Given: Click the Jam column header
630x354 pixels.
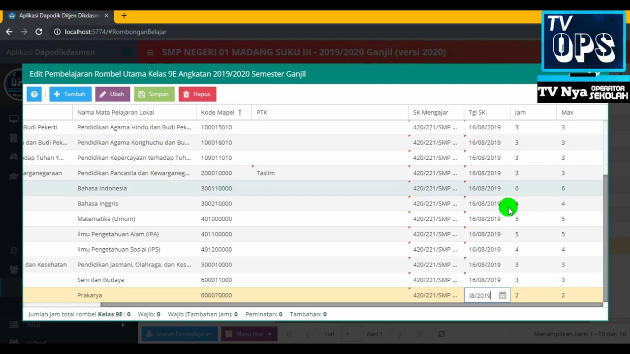Looking at the screenshot, I should click(x=533, y=113).
